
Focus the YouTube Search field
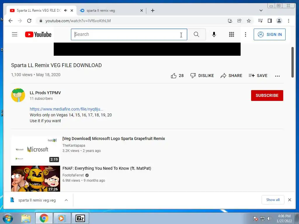(129, 34)
